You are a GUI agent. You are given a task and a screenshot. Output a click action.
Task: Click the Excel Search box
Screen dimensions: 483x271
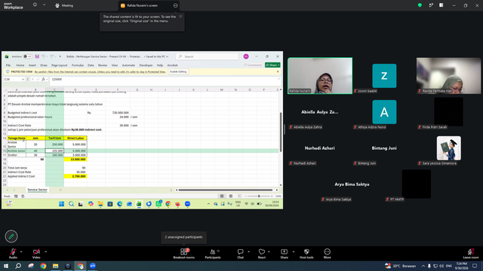coord(208,56)
